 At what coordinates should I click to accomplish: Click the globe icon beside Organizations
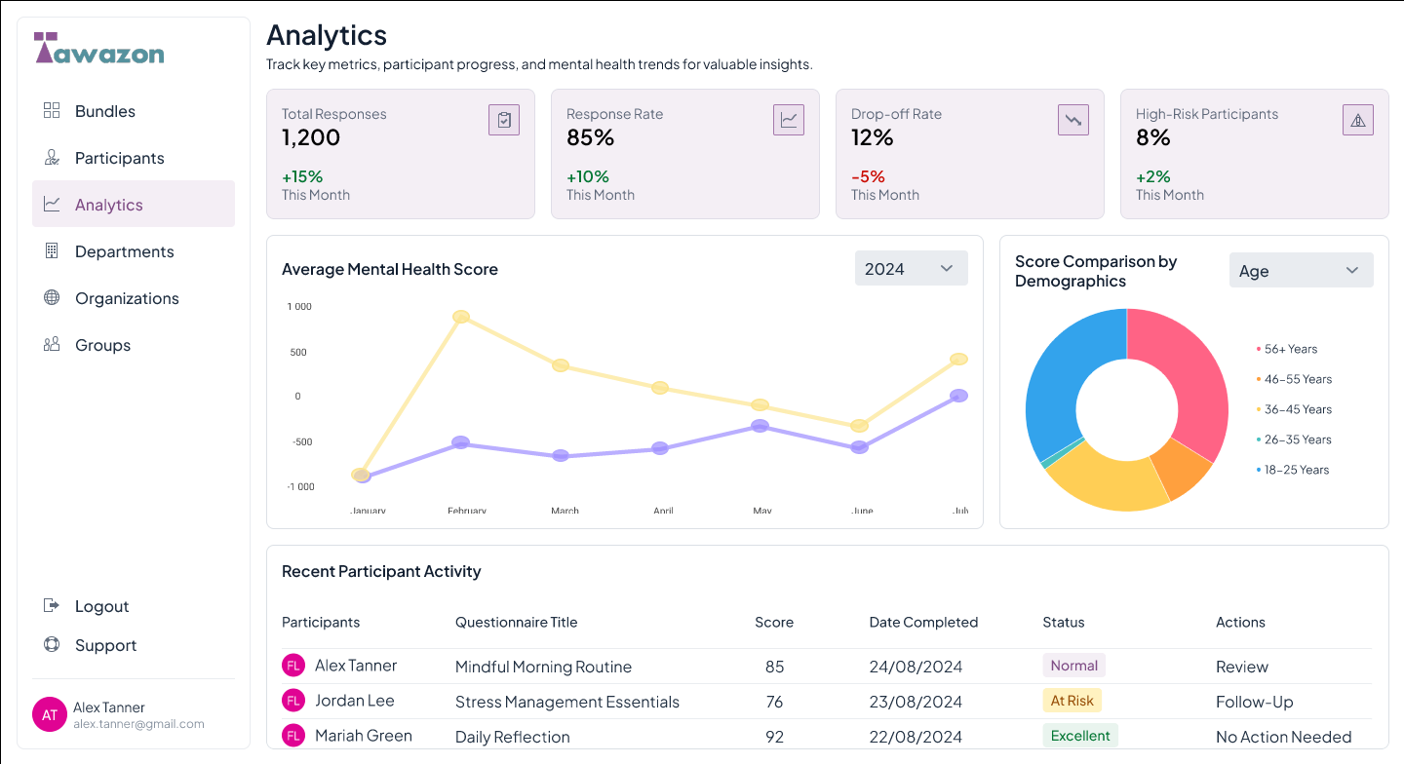tap(52, 298)
